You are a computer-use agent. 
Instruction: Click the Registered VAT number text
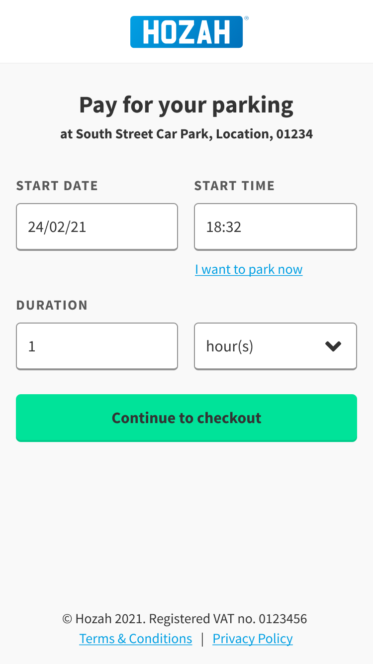point(228,619)
